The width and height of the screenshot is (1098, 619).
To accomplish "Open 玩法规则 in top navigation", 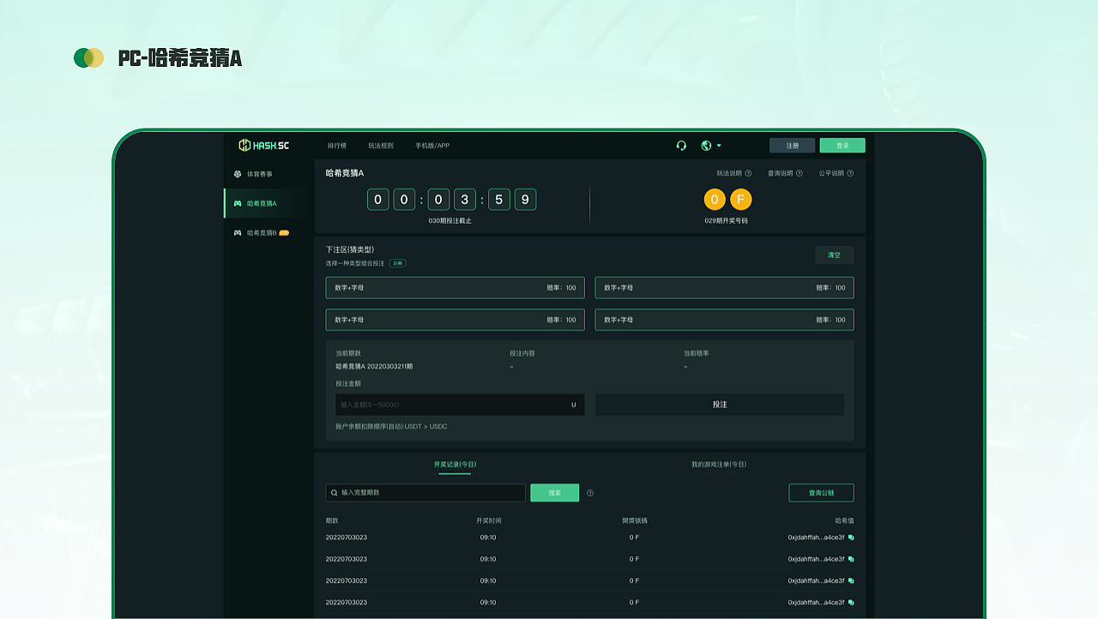I will 381,146.
